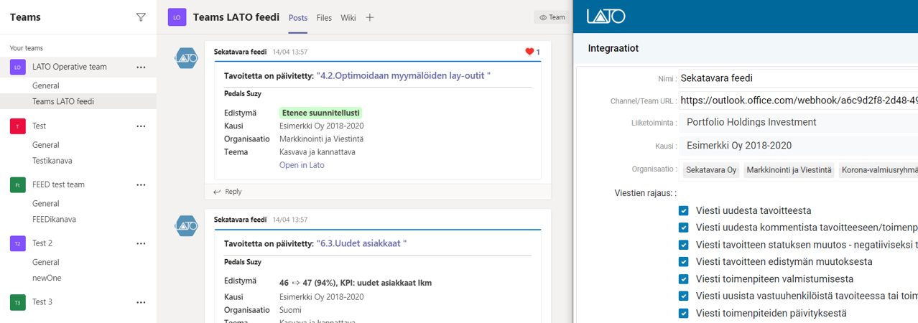Open the Kausi dropdown in Integraatiot

pyautogui.click(x=797, y=146)
